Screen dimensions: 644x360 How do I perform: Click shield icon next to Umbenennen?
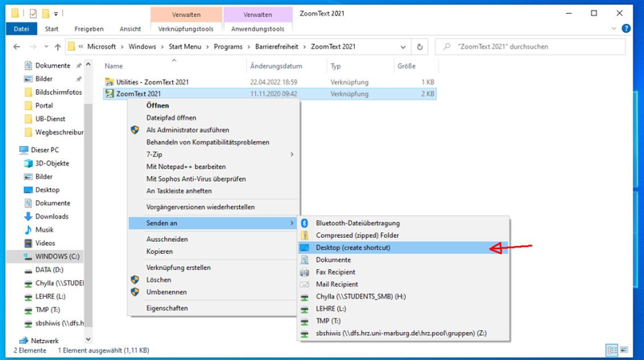(x=134, y=292)
